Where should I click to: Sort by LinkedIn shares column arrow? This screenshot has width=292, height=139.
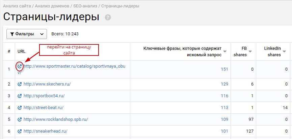[x=284, y=51]
